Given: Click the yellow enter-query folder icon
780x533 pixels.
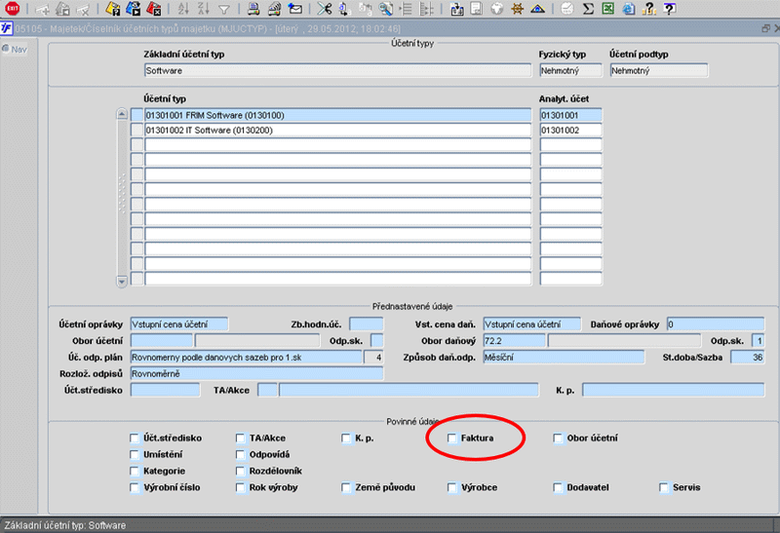Looking at the screenshot, I should tap(113, 9).
